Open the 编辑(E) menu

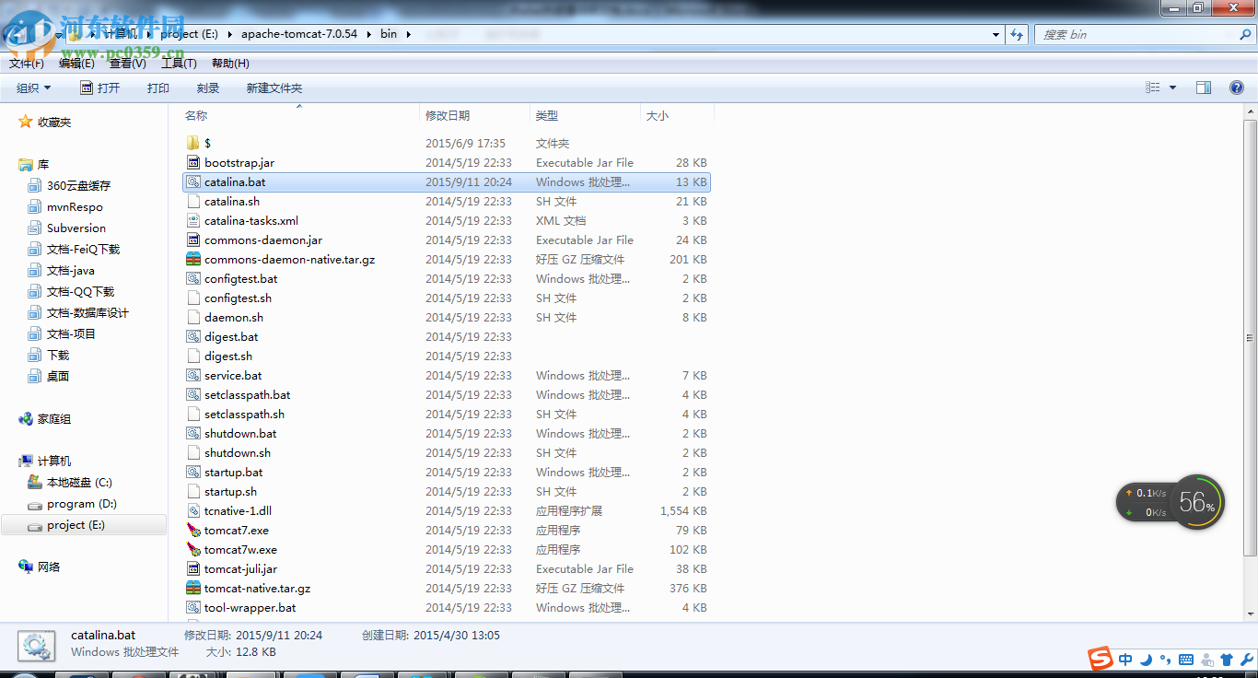(x=76, y=64)
